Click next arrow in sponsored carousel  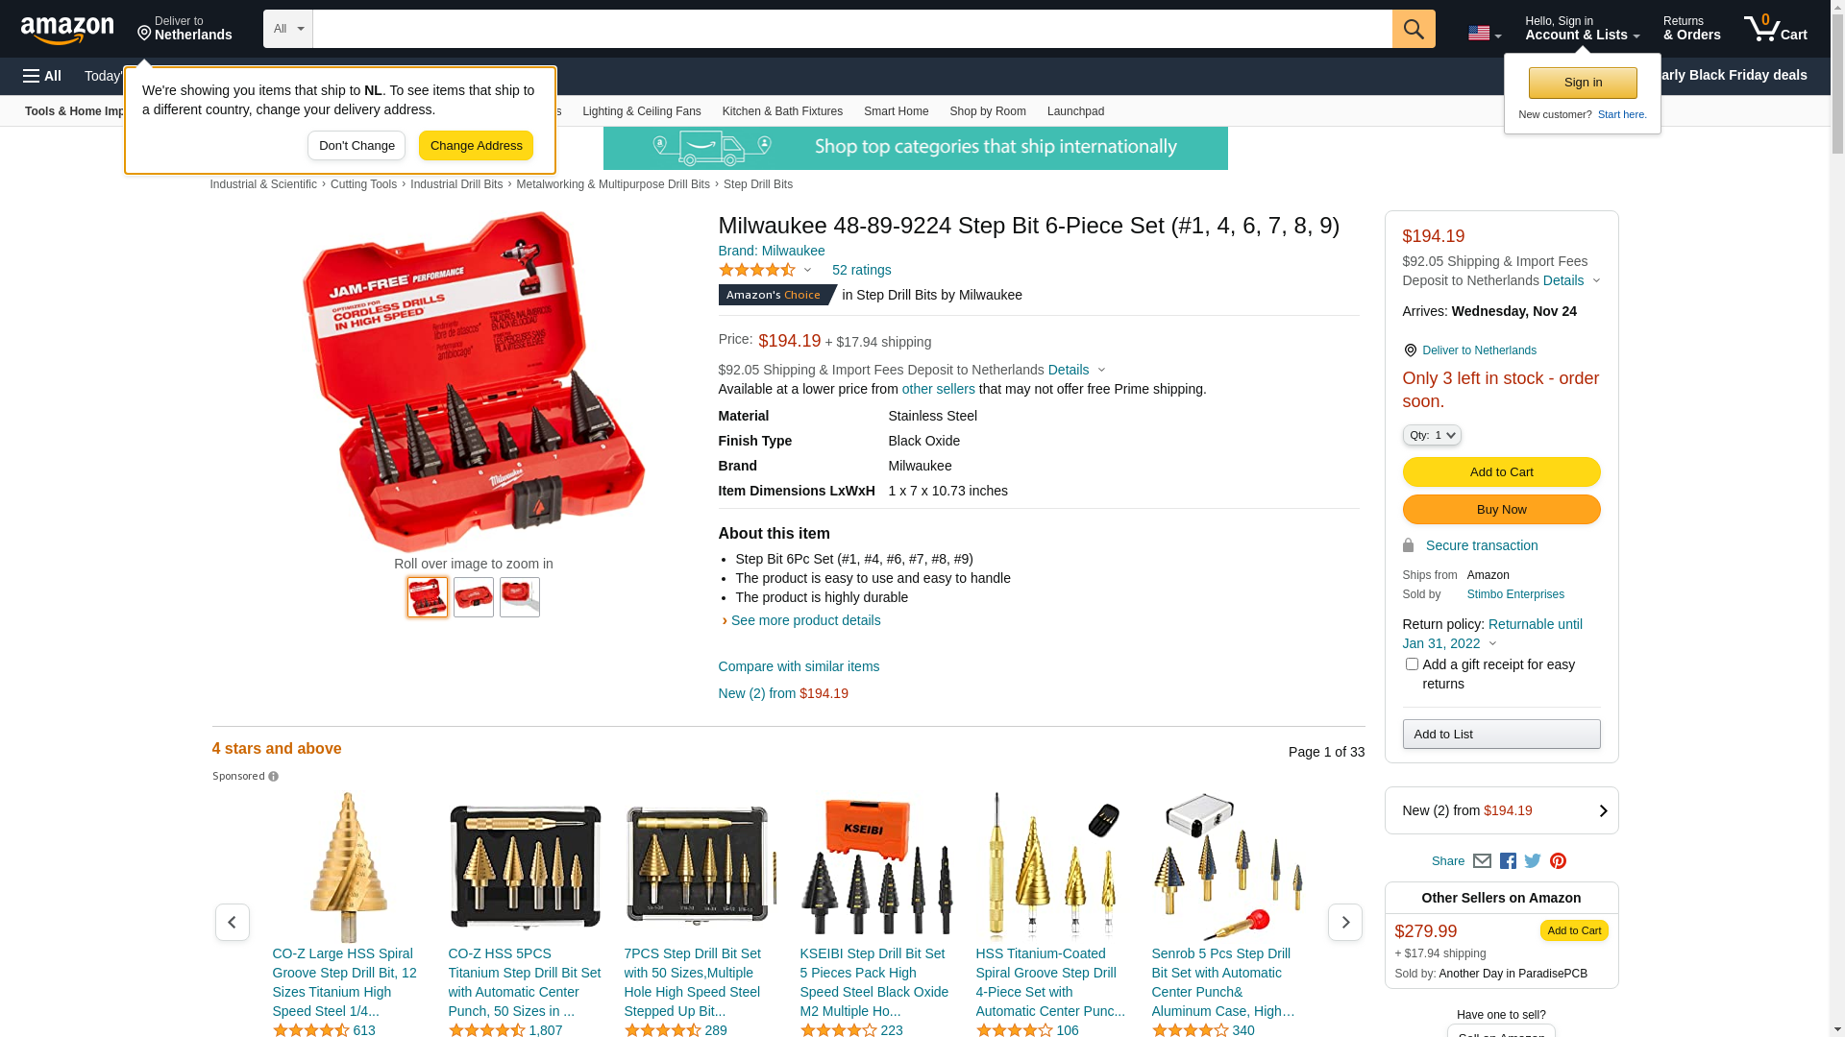[1344, 922]
